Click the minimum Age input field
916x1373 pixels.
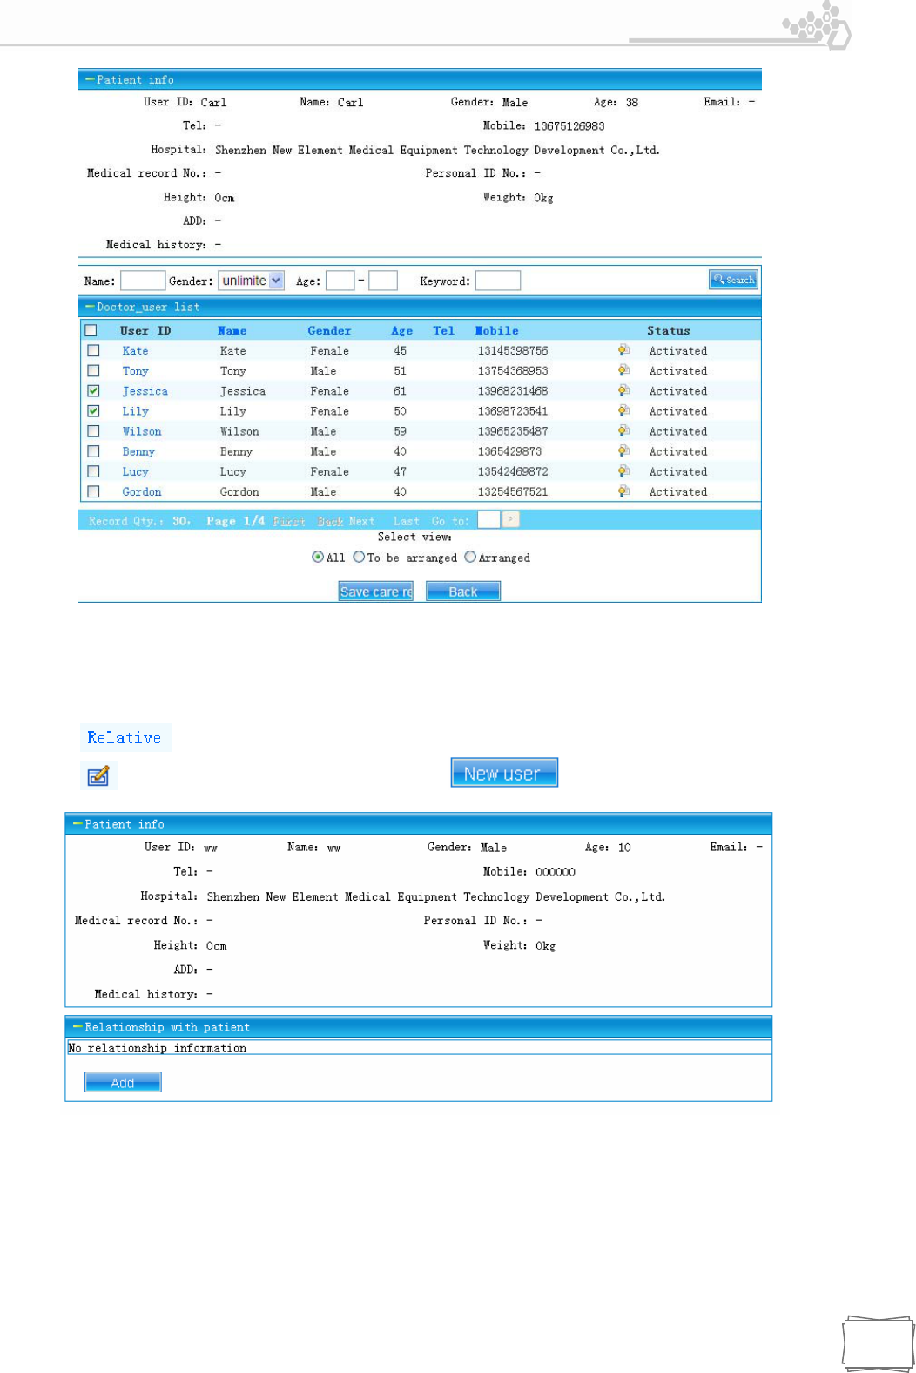click(340, 280)
